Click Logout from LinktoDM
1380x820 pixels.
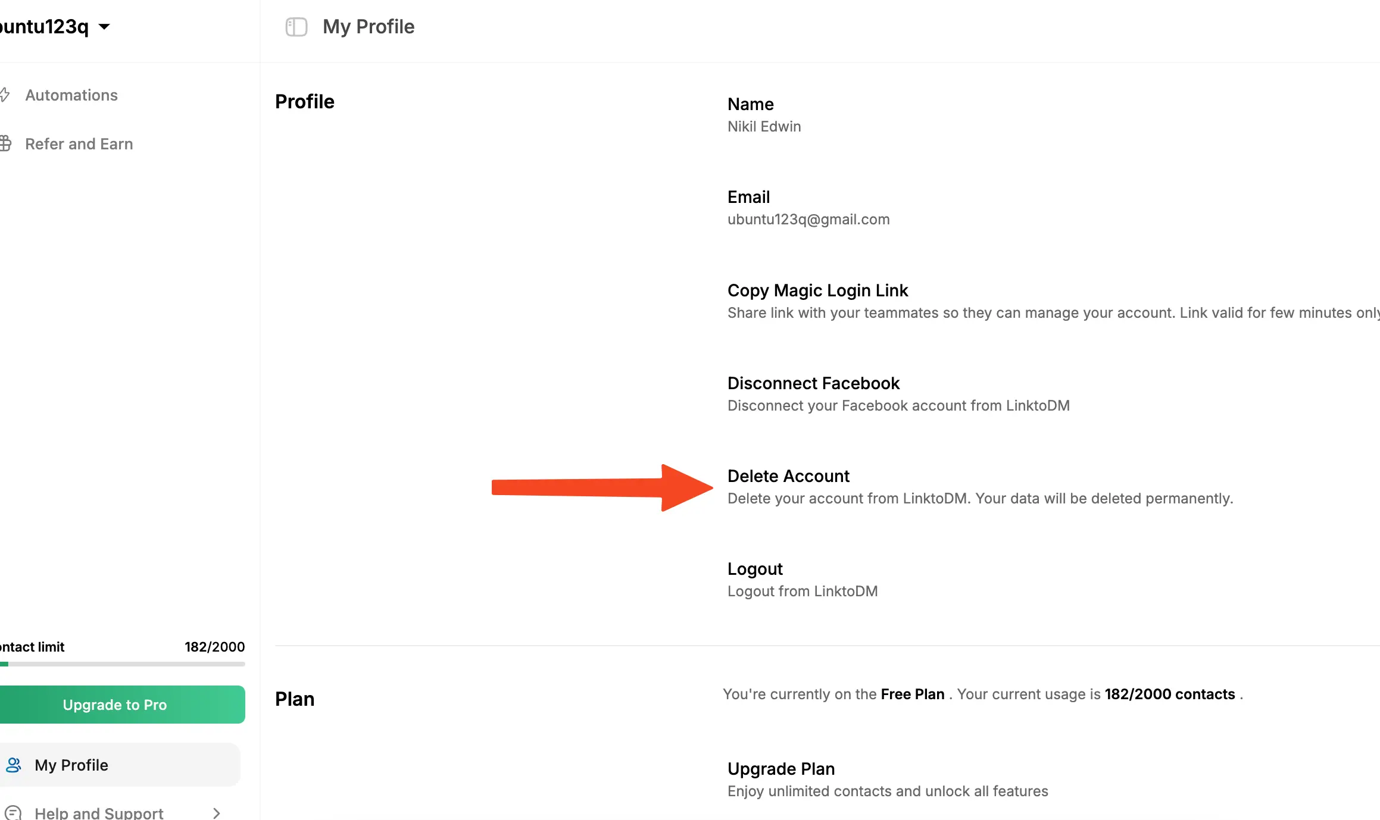pyautogui.click(x=754, y=568)
